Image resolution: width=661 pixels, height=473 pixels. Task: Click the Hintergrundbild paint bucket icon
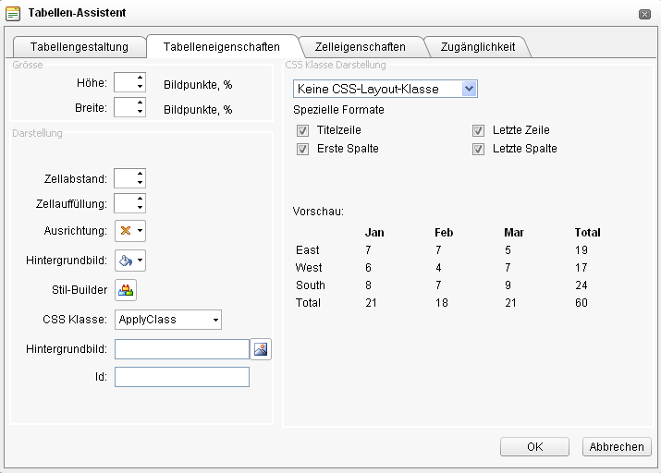click(x=127, y=261)
